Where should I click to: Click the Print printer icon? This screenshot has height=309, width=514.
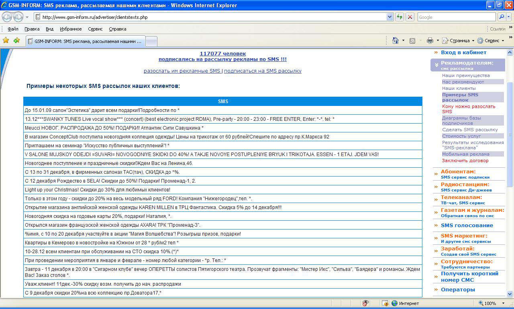[430, 41]
